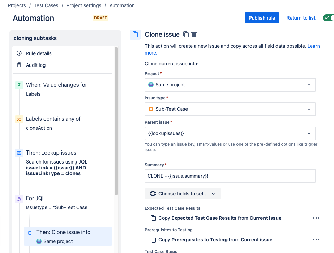Click the Rule details info icon
Image resolution: width=334 pixels, height=253 pixels.
click(x=19, y=53)
